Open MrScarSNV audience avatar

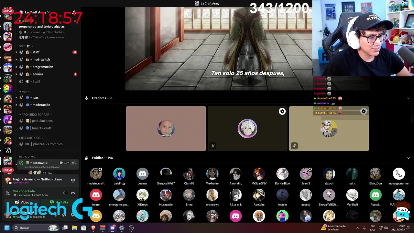(x=259, y=174)
